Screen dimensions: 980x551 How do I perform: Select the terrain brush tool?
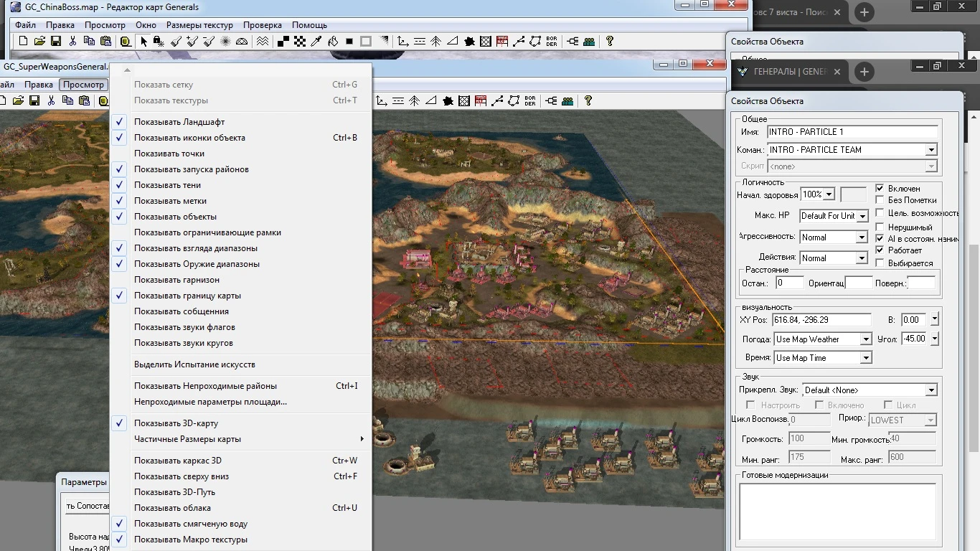[x=175, y=41]
